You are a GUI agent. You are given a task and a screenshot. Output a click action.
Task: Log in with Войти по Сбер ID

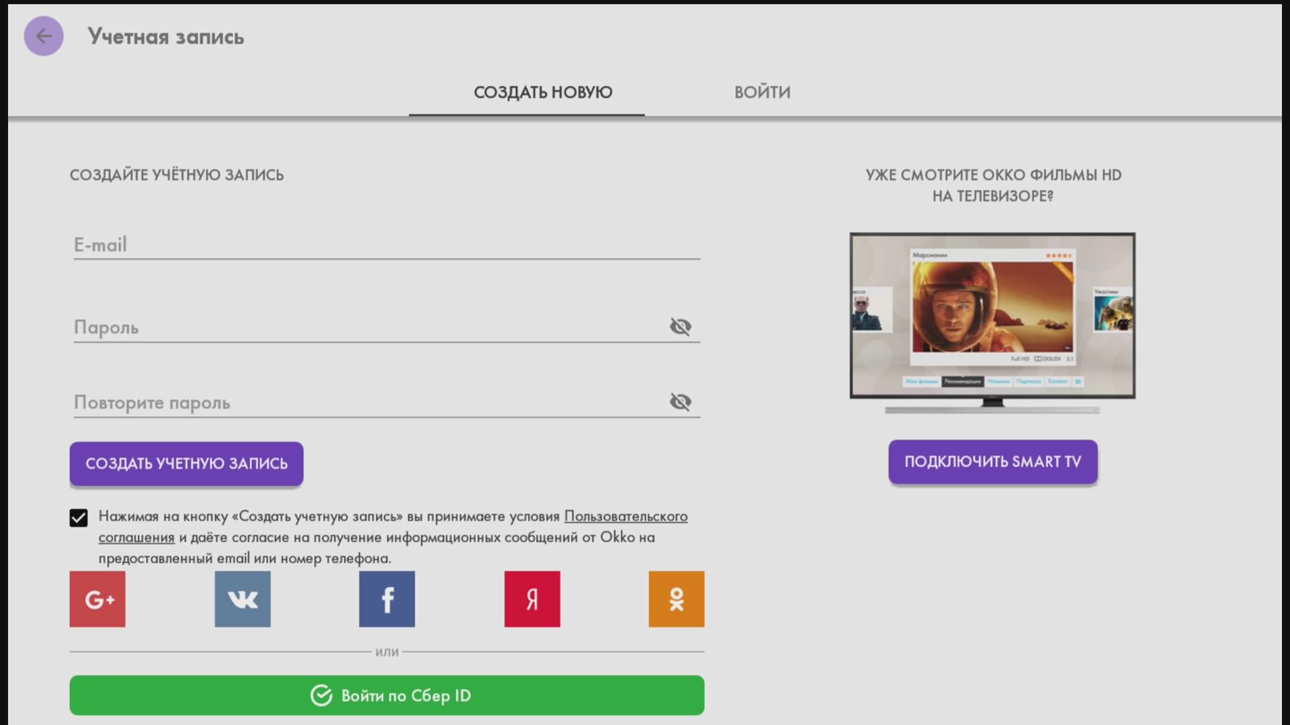(x=387, y=695)
